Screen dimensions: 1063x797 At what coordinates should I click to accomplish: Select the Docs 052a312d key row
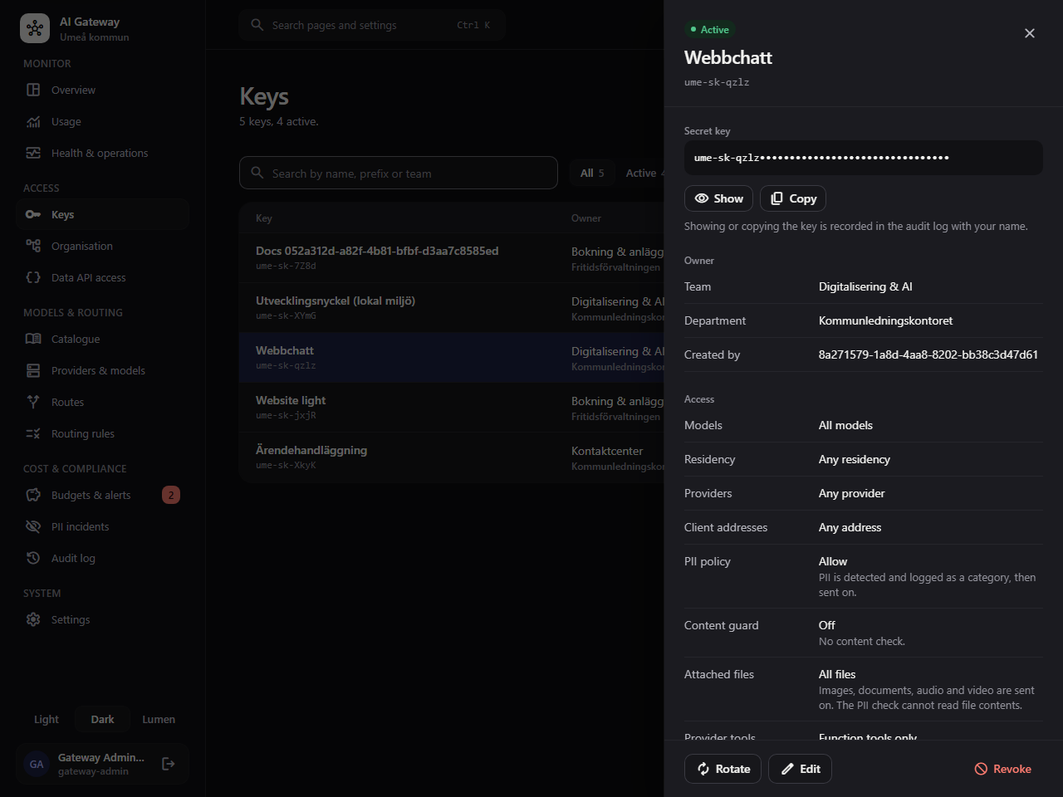(452, 258)
